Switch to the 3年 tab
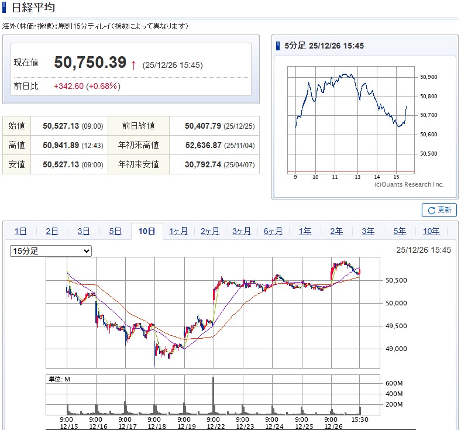This screenshot has height=430, width=461. point(368,231)
